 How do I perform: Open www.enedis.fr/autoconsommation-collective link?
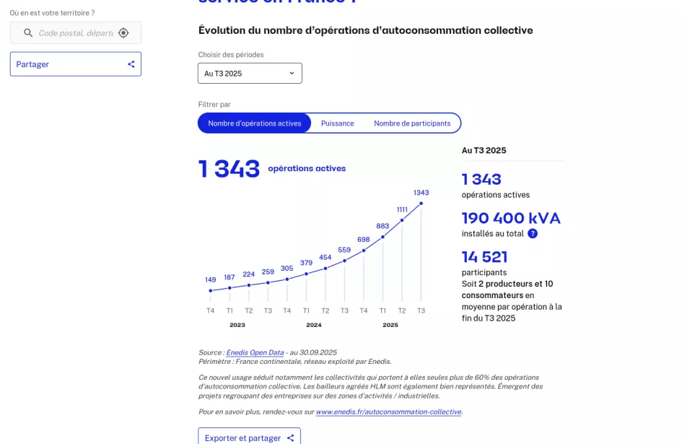click(x=388, y=412)
